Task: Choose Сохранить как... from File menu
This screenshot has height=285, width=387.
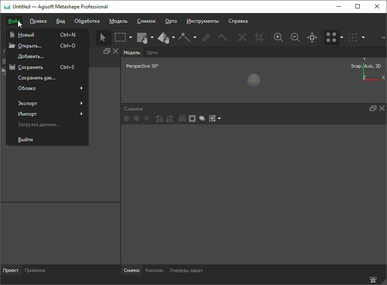Action: click(37, 78)
